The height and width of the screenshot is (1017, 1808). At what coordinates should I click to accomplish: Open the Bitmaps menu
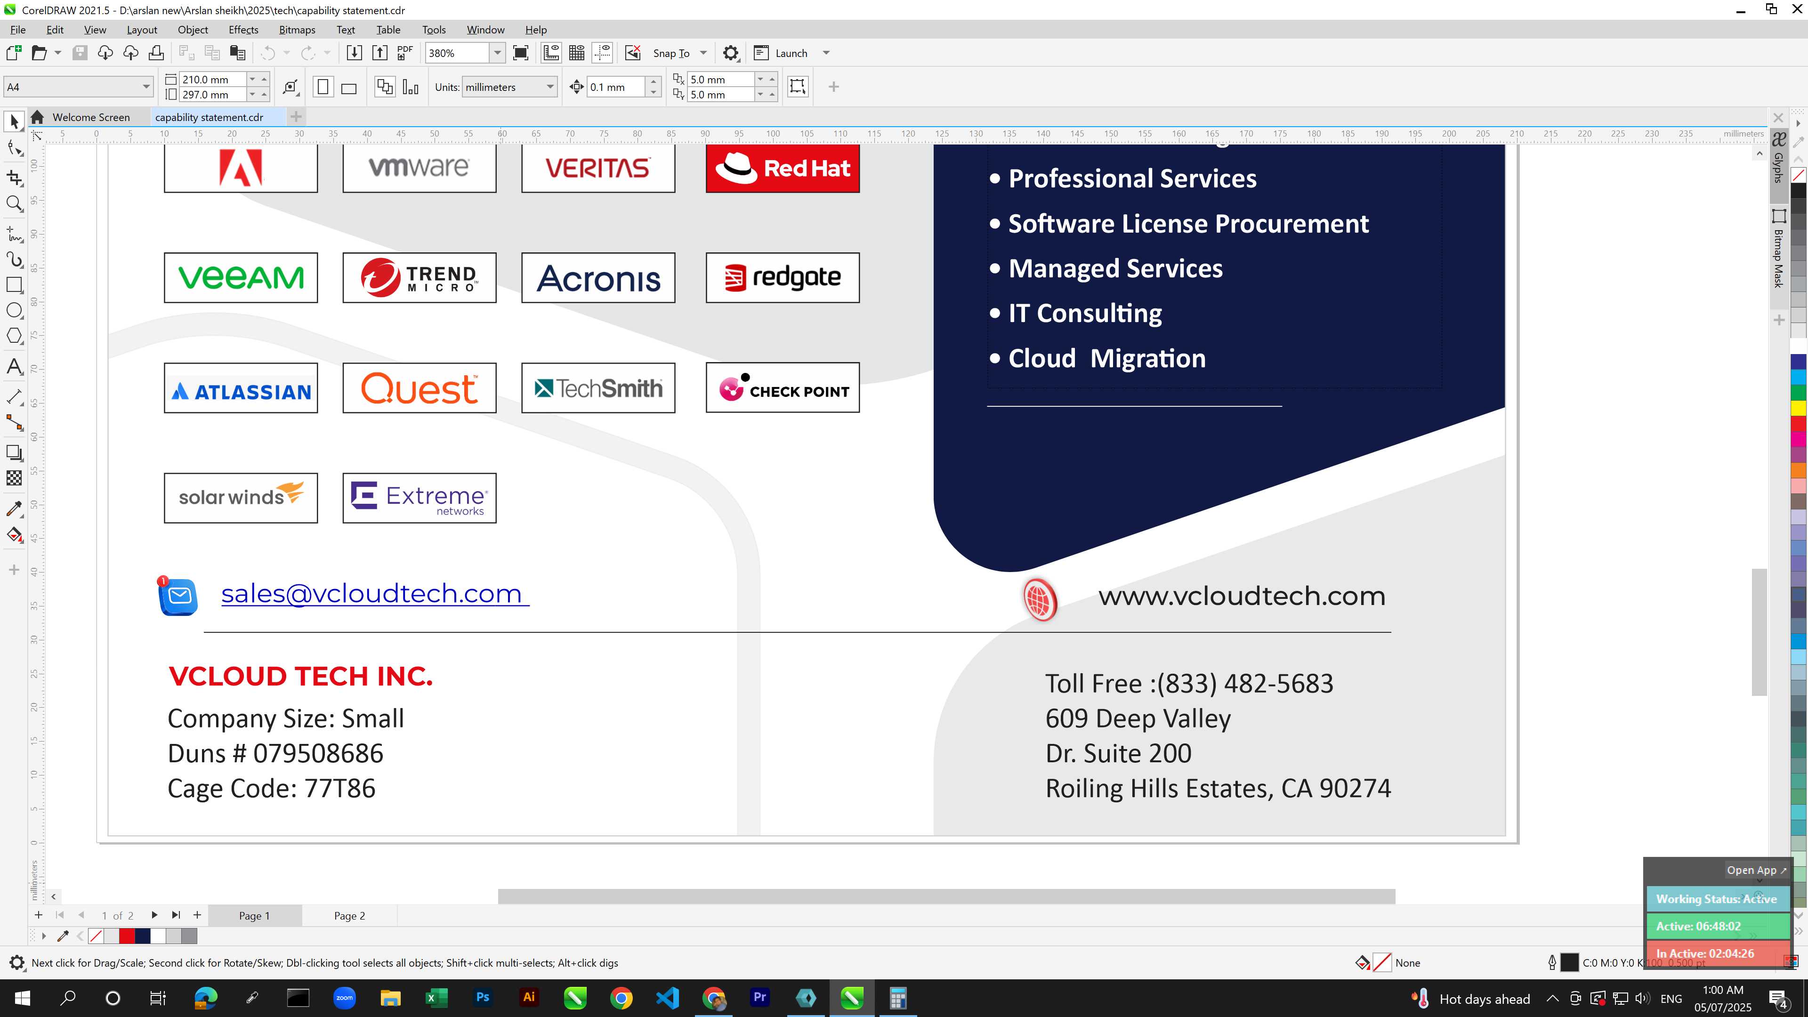pos(297,30)
